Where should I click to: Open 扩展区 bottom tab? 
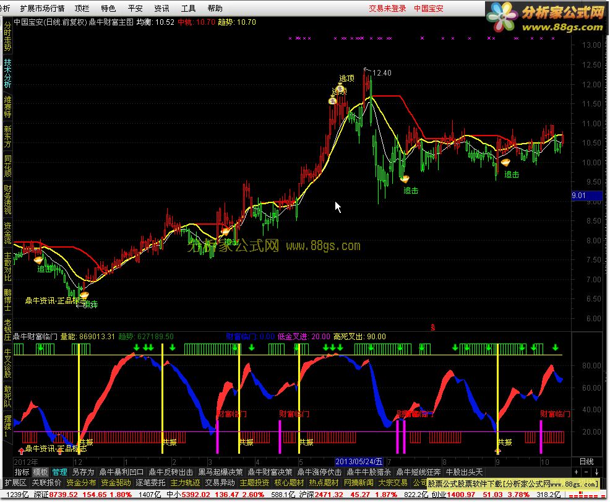tap(15, 483)
